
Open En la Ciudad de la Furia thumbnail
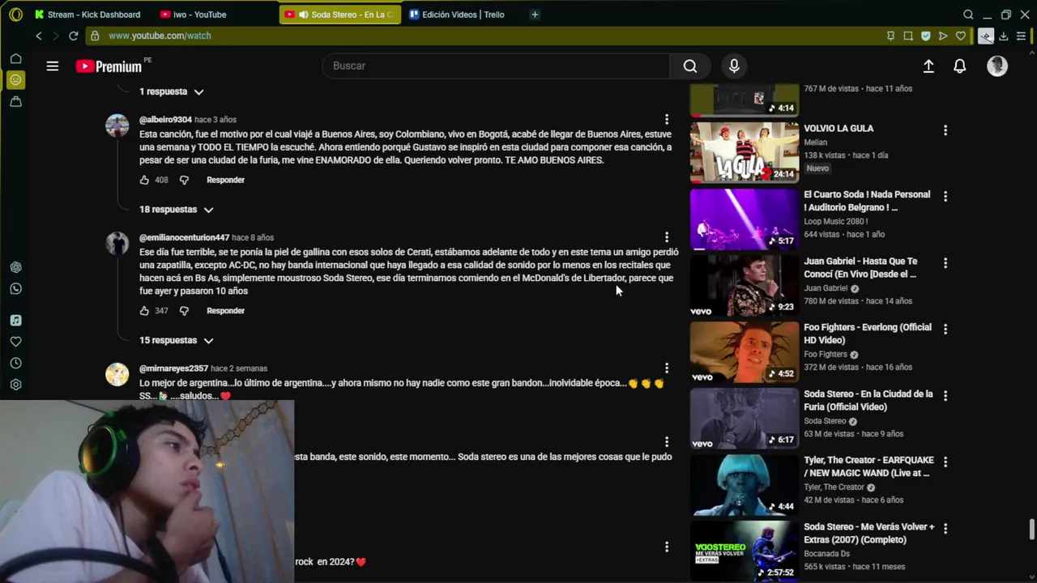click(x=744, y=418)
